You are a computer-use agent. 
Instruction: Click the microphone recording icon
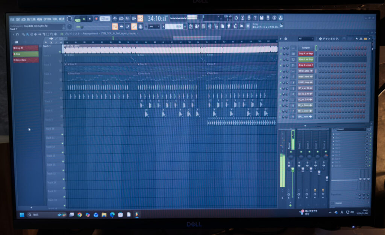tap(249, 18)
